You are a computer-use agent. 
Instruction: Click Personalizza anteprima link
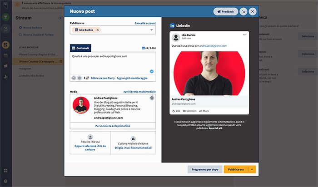(x=113, y=126)
